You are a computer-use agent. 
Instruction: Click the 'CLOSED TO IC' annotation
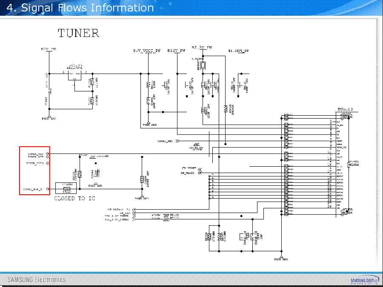[x=74, y=199]
